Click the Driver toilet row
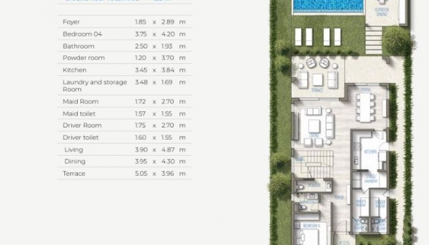429x245 pixels. (124, 138)
